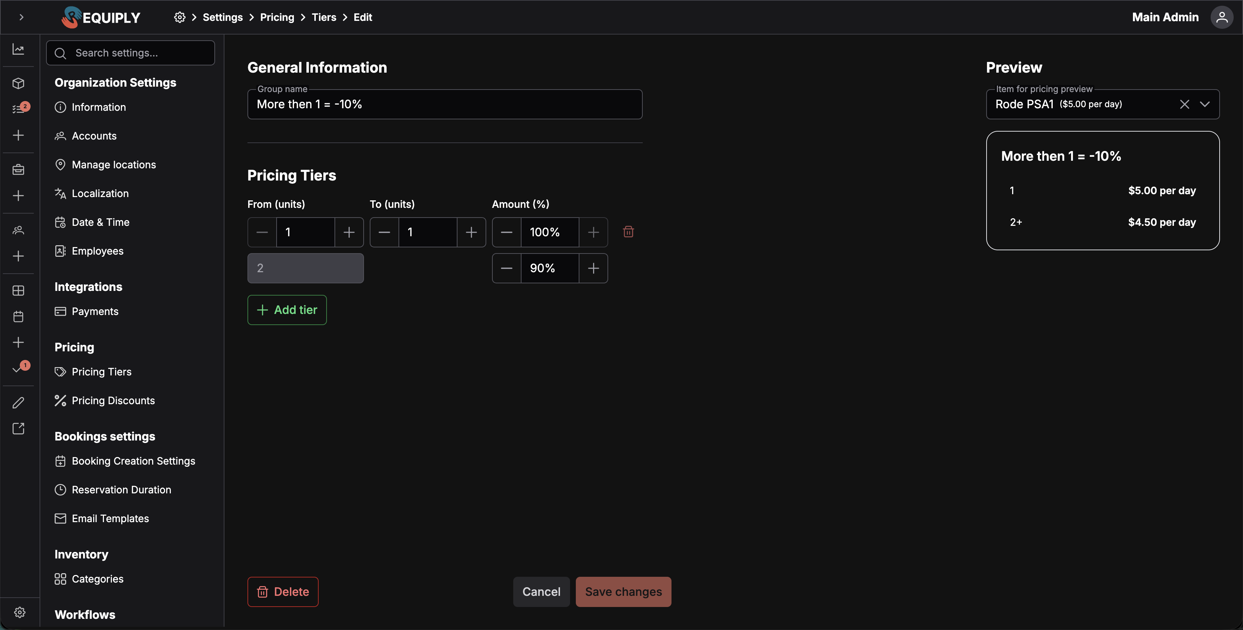Decrease the 90% amount stepper
Image resolution: width=1243 pixels, height=630 pixels.
tap(507, 268)
